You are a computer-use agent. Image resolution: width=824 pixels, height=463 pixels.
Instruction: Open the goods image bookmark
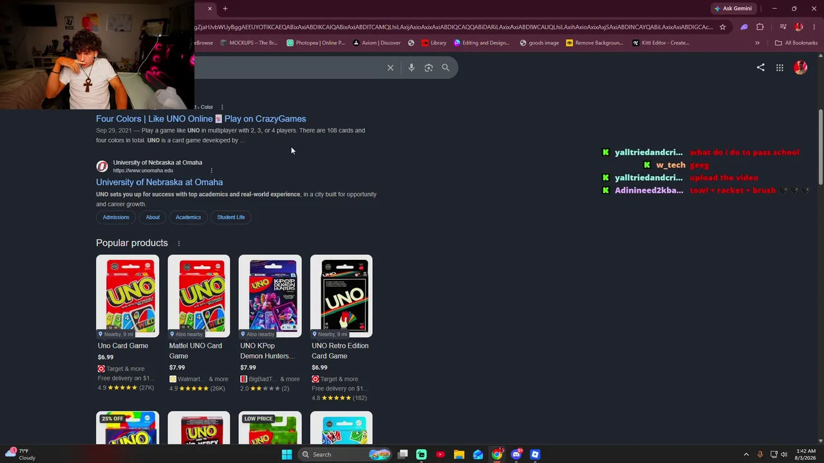point(539,43)
